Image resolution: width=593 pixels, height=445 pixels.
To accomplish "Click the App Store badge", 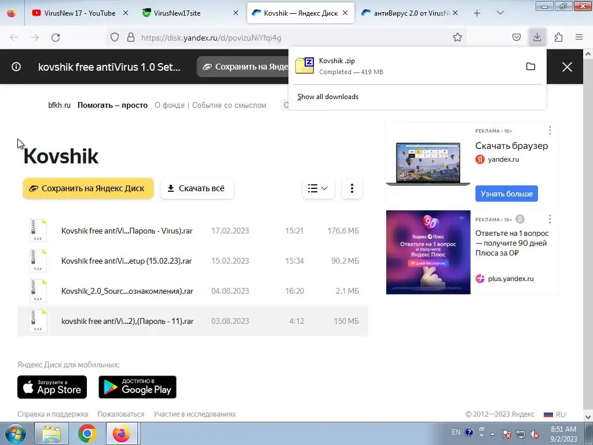I will coord(52,387).
